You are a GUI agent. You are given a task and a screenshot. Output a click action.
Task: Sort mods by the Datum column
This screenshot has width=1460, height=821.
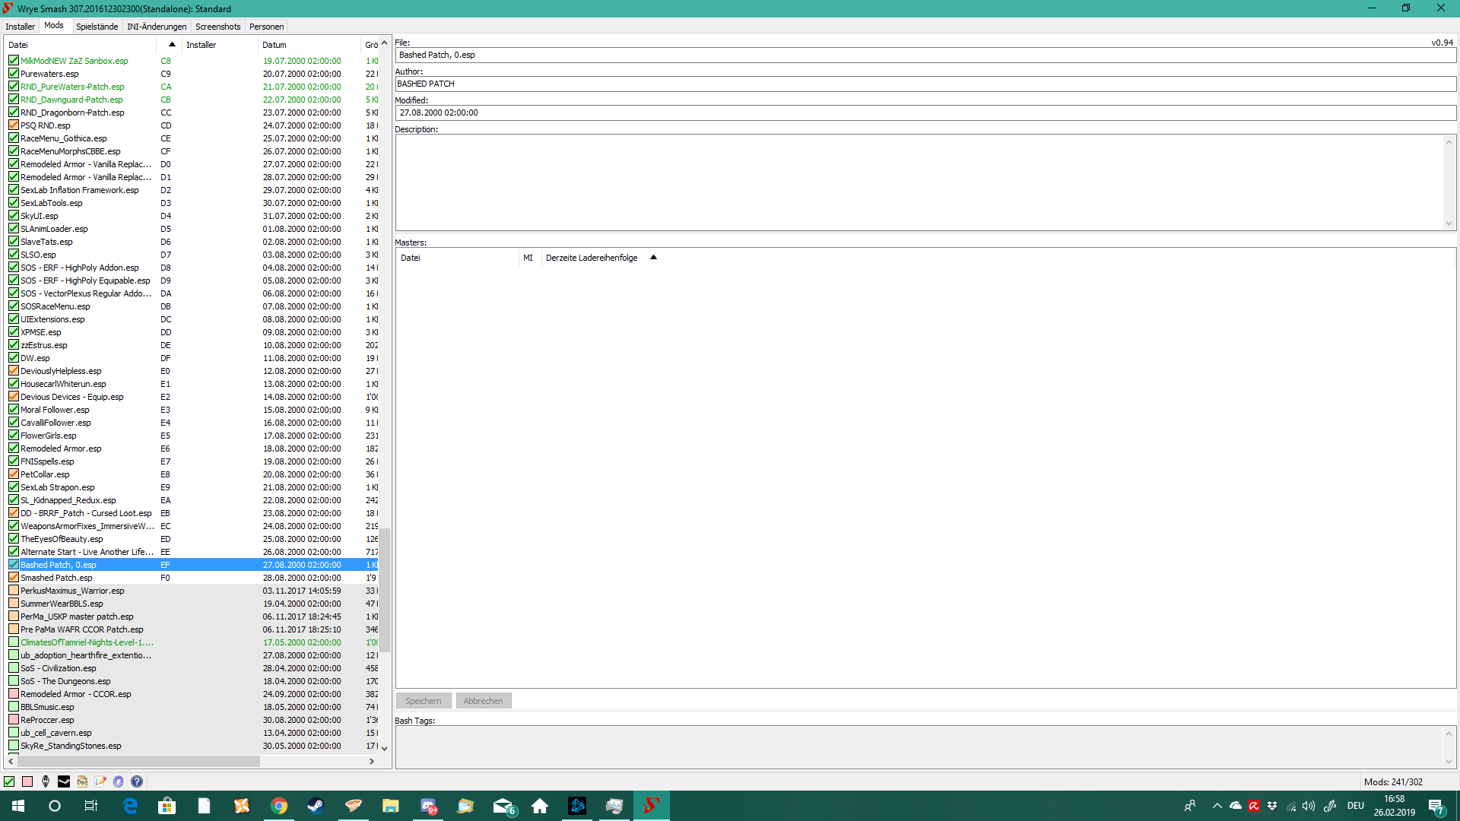tap(309, 45)
